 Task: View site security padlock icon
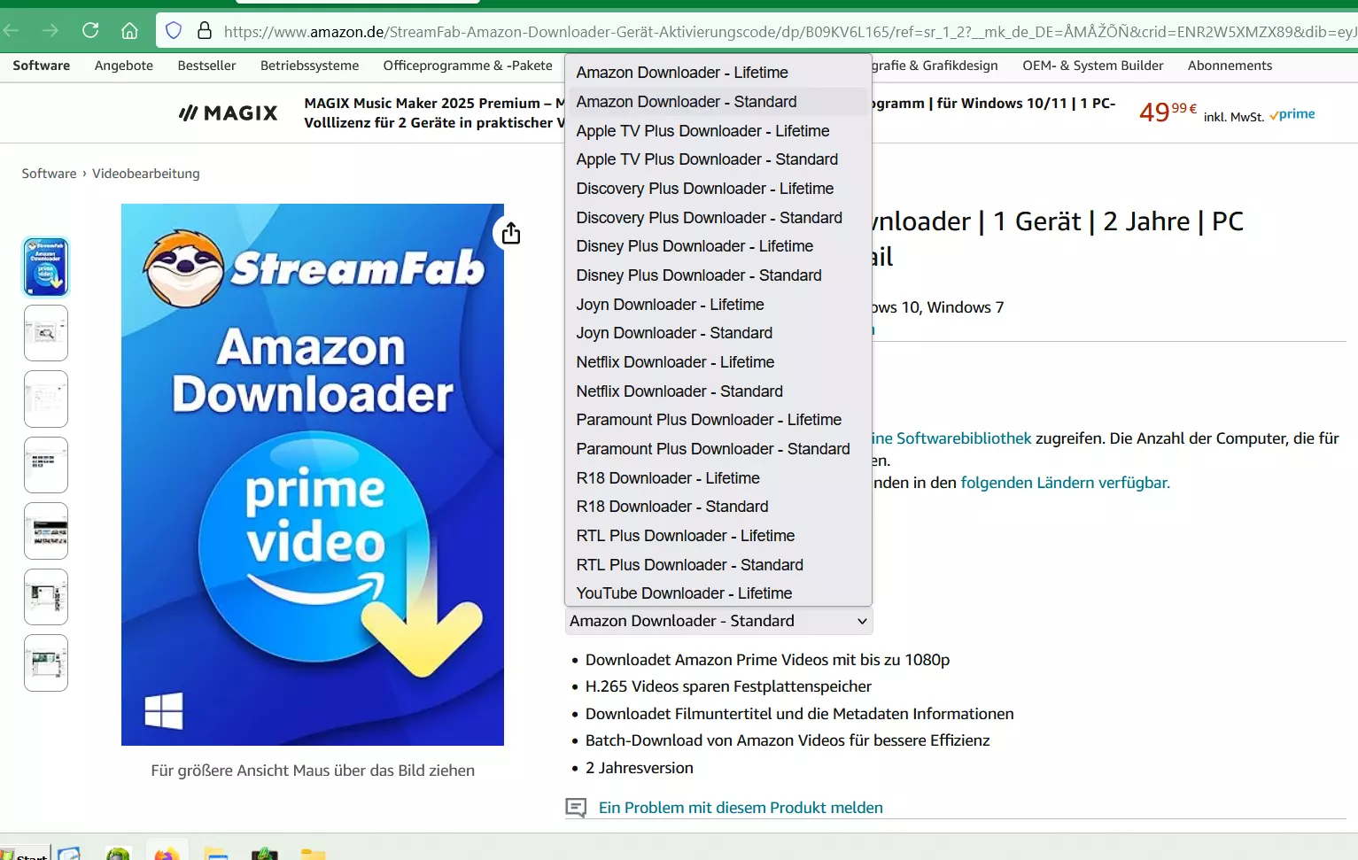tap(205, 31)
